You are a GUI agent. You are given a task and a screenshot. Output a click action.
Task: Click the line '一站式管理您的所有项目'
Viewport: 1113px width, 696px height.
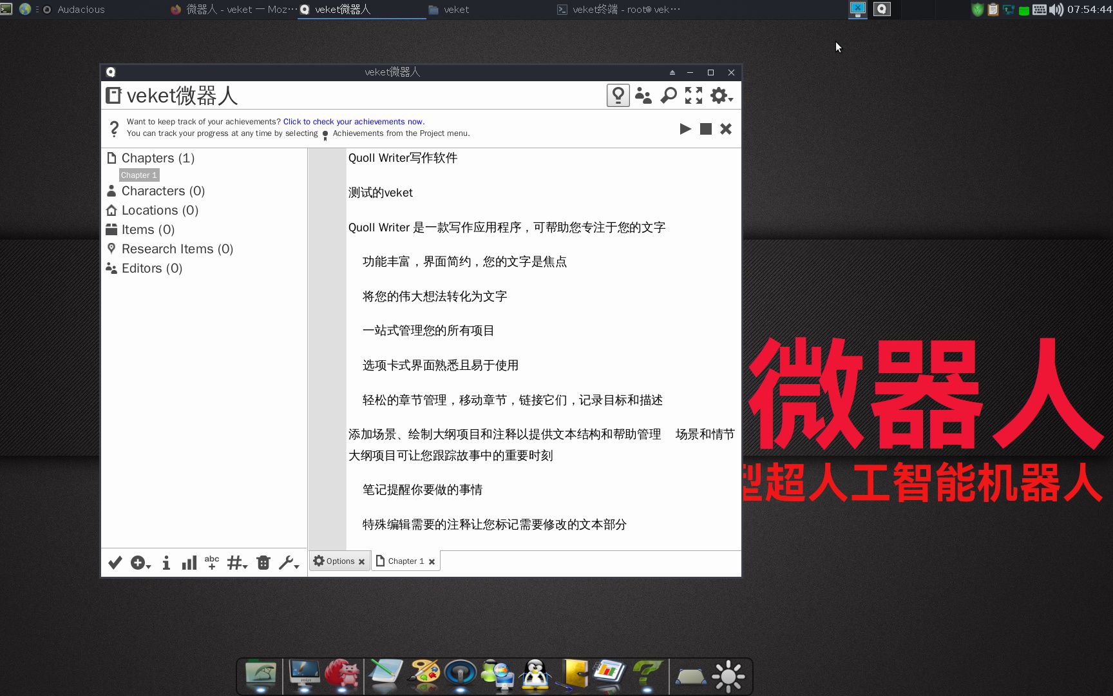click(x=428, y=331)
